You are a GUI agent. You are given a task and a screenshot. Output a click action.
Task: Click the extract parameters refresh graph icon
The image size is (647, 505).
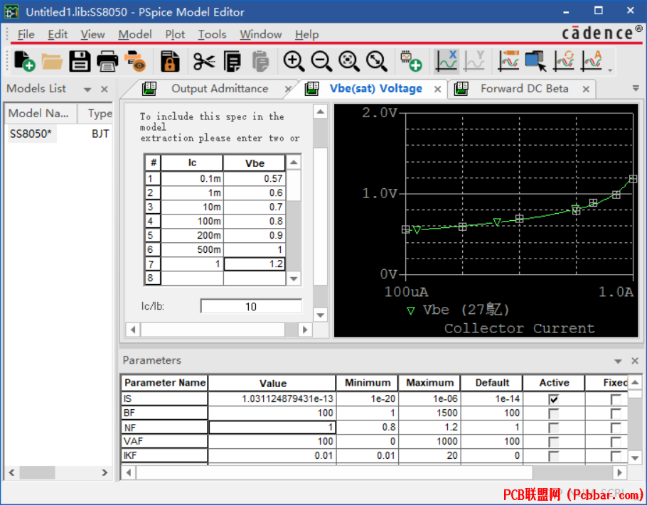click(564, 61)
